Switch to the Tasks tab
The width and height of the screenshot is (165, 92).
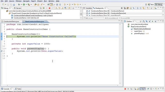tap(18, 89)
